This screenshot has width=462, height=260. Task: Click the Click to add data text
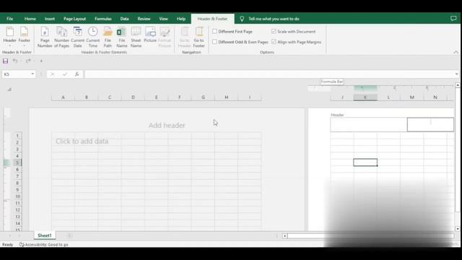(x=82, y=142)
